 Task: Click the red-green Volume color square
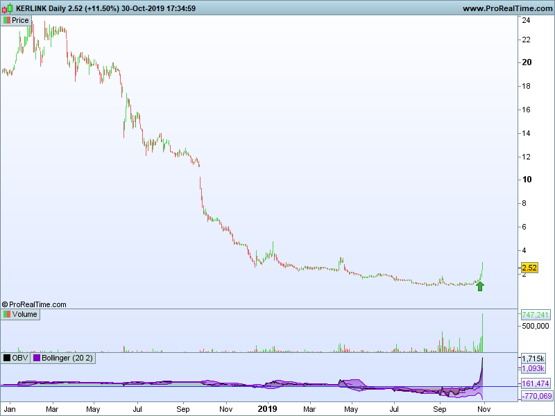coord(7,315)
